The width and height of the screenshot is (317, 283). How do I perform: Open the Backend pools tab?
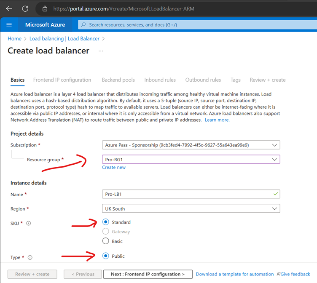coord(118,80)
